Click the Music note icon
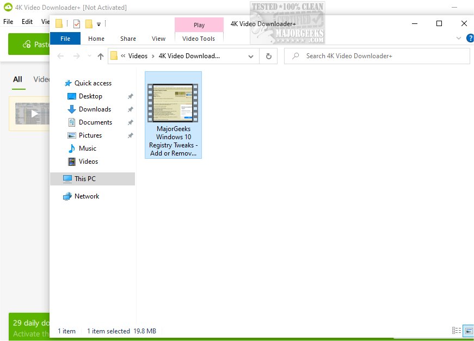This screenshot has width=474, height=341. click(72, 148)
